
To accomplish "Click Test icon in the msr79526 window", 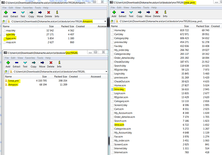I will tap(26, 63).
